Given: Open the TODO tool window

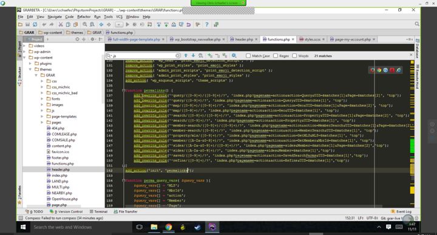Looking at the screenshot, I should click(34, 211).
